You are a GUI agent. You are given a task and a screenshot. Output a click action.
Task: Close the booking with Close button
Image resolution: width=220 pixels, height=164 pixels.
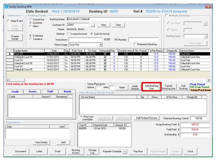coord(190,151)
